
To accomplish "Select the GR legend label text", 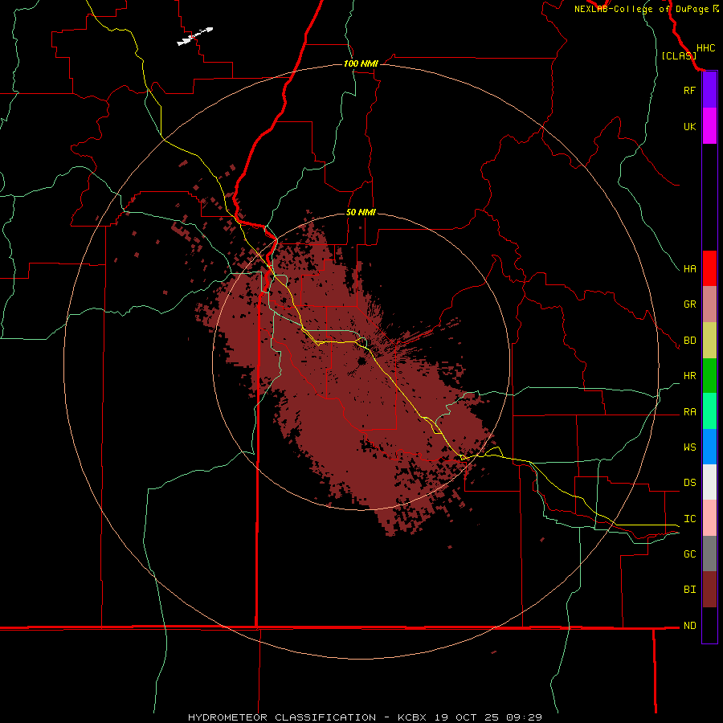I will pyautogui.click(x=689, y=304).
